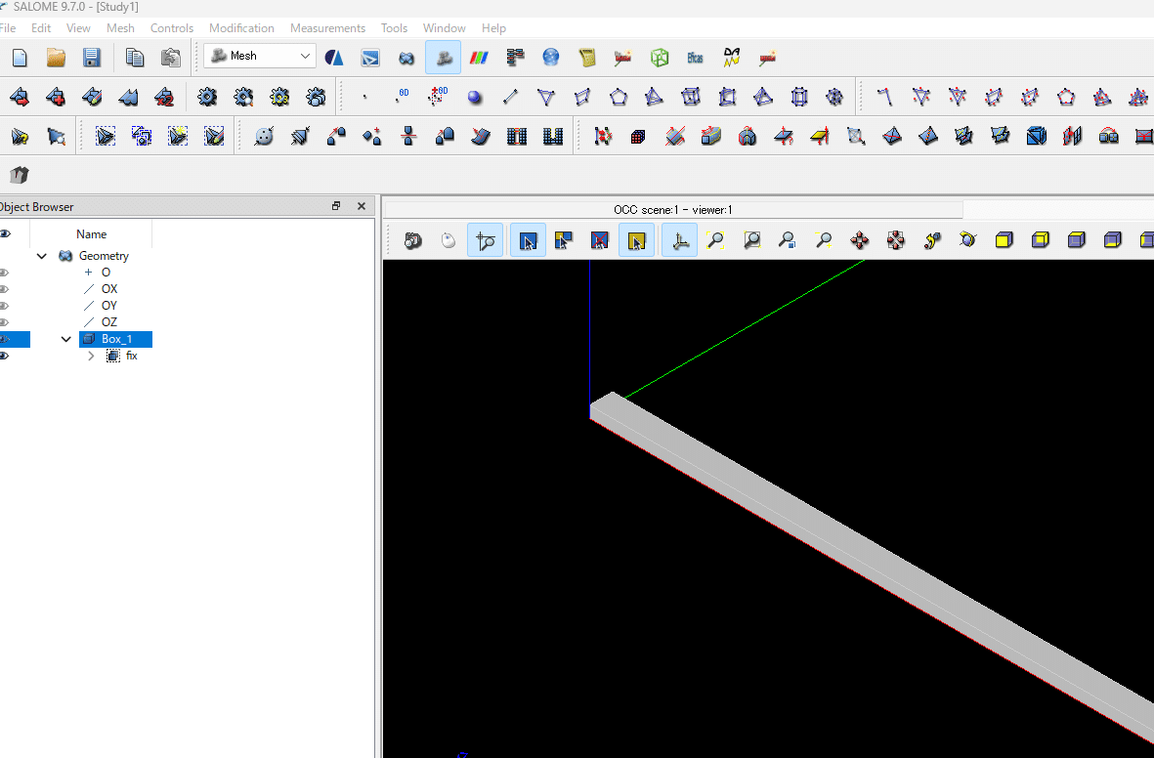Click the Dump View camera icon

[x=413, y=240]
